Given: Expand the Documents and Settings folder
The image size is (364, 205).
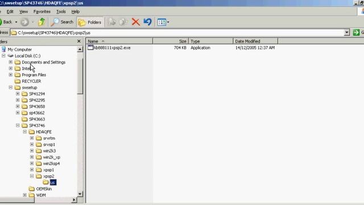Looking at the screenshot, I should (x=11, y=62).
